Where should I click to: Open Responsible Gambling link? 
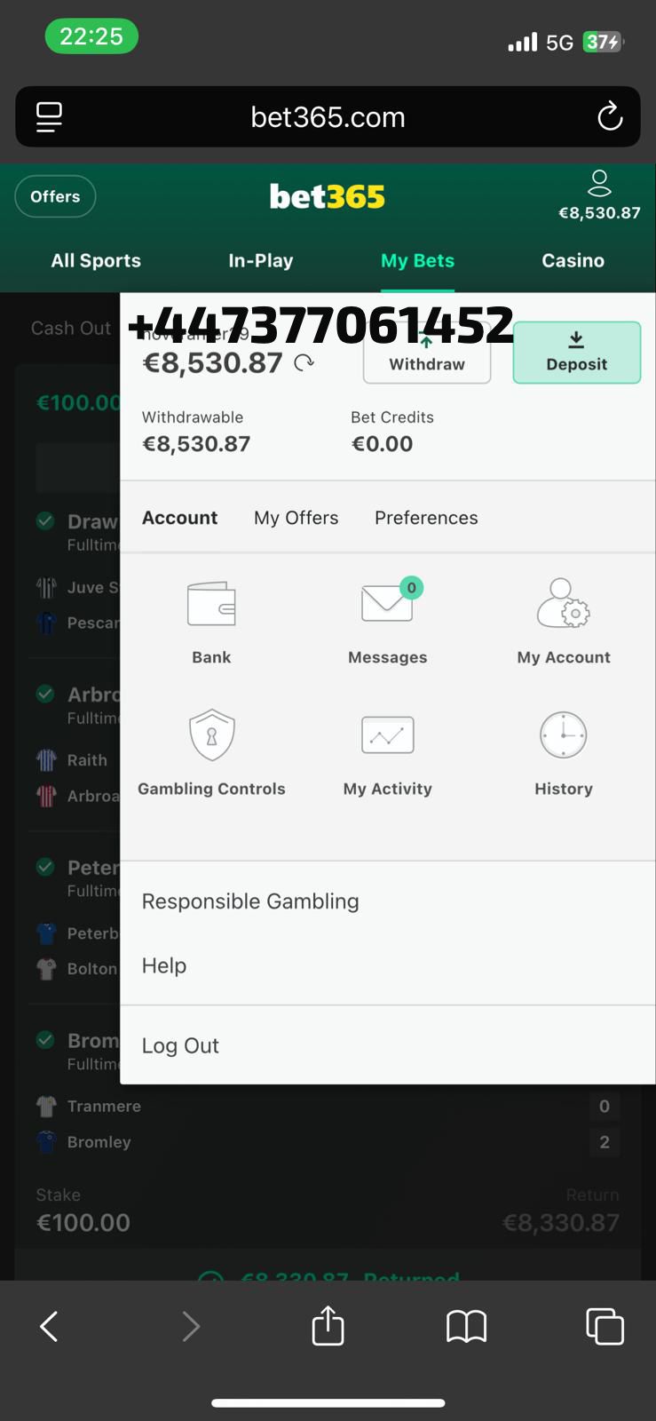250,901
